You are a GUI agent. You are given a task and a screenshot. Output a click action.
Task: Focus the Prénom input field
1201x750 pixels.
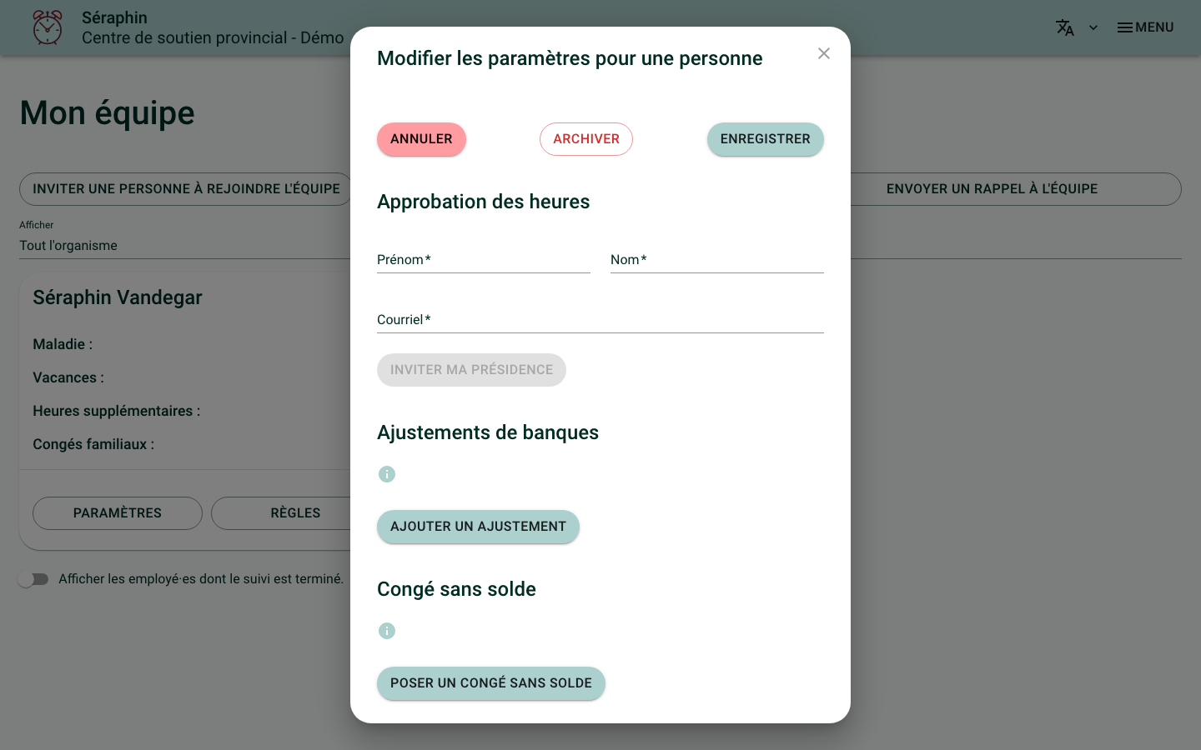[x=484, y=260]
